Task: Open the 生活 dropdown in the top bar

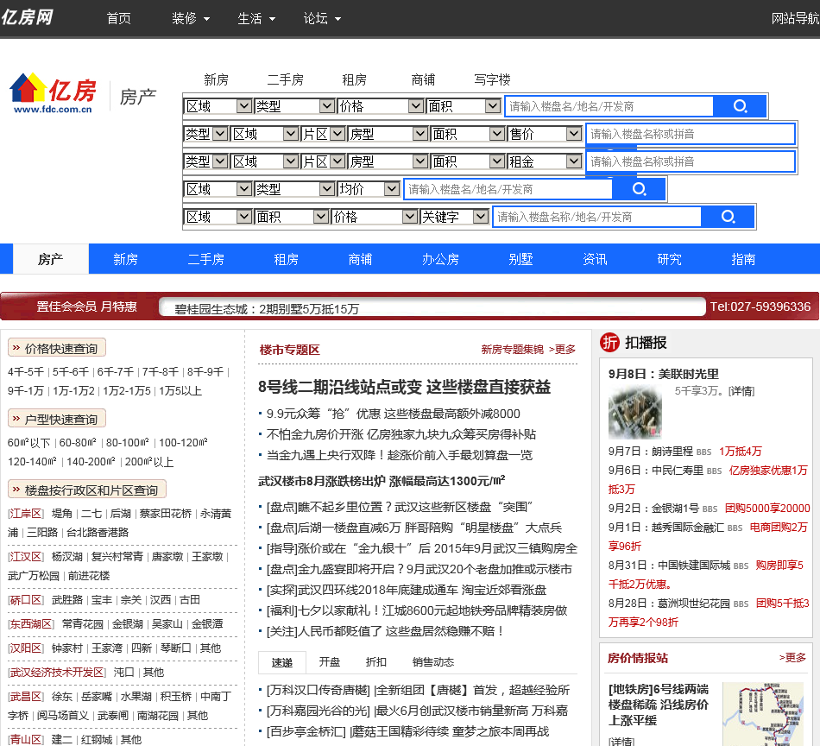Action: (255, 19)
